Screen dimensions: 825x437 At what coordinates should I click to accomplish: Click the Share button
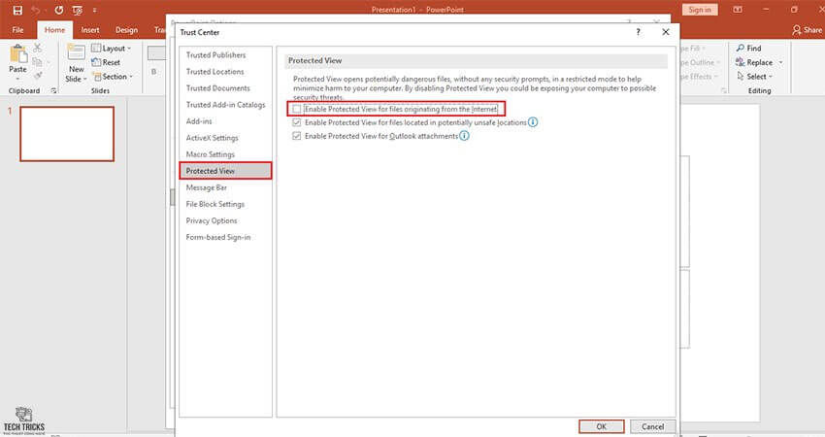point(807,30)
